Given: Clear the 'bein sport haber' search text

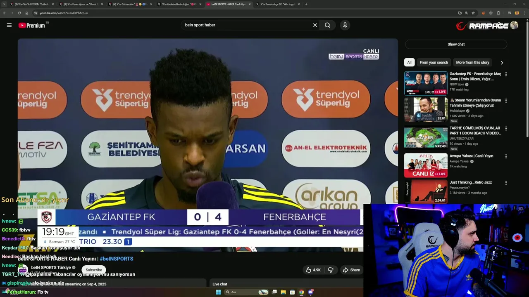Looking at the screenshot, I should (315, 25).
